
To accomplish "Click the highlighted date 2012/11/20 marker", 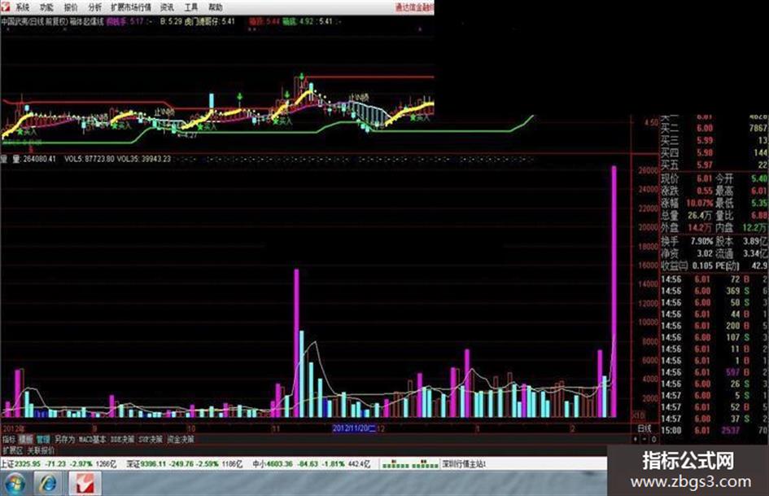I will [354, 428].
